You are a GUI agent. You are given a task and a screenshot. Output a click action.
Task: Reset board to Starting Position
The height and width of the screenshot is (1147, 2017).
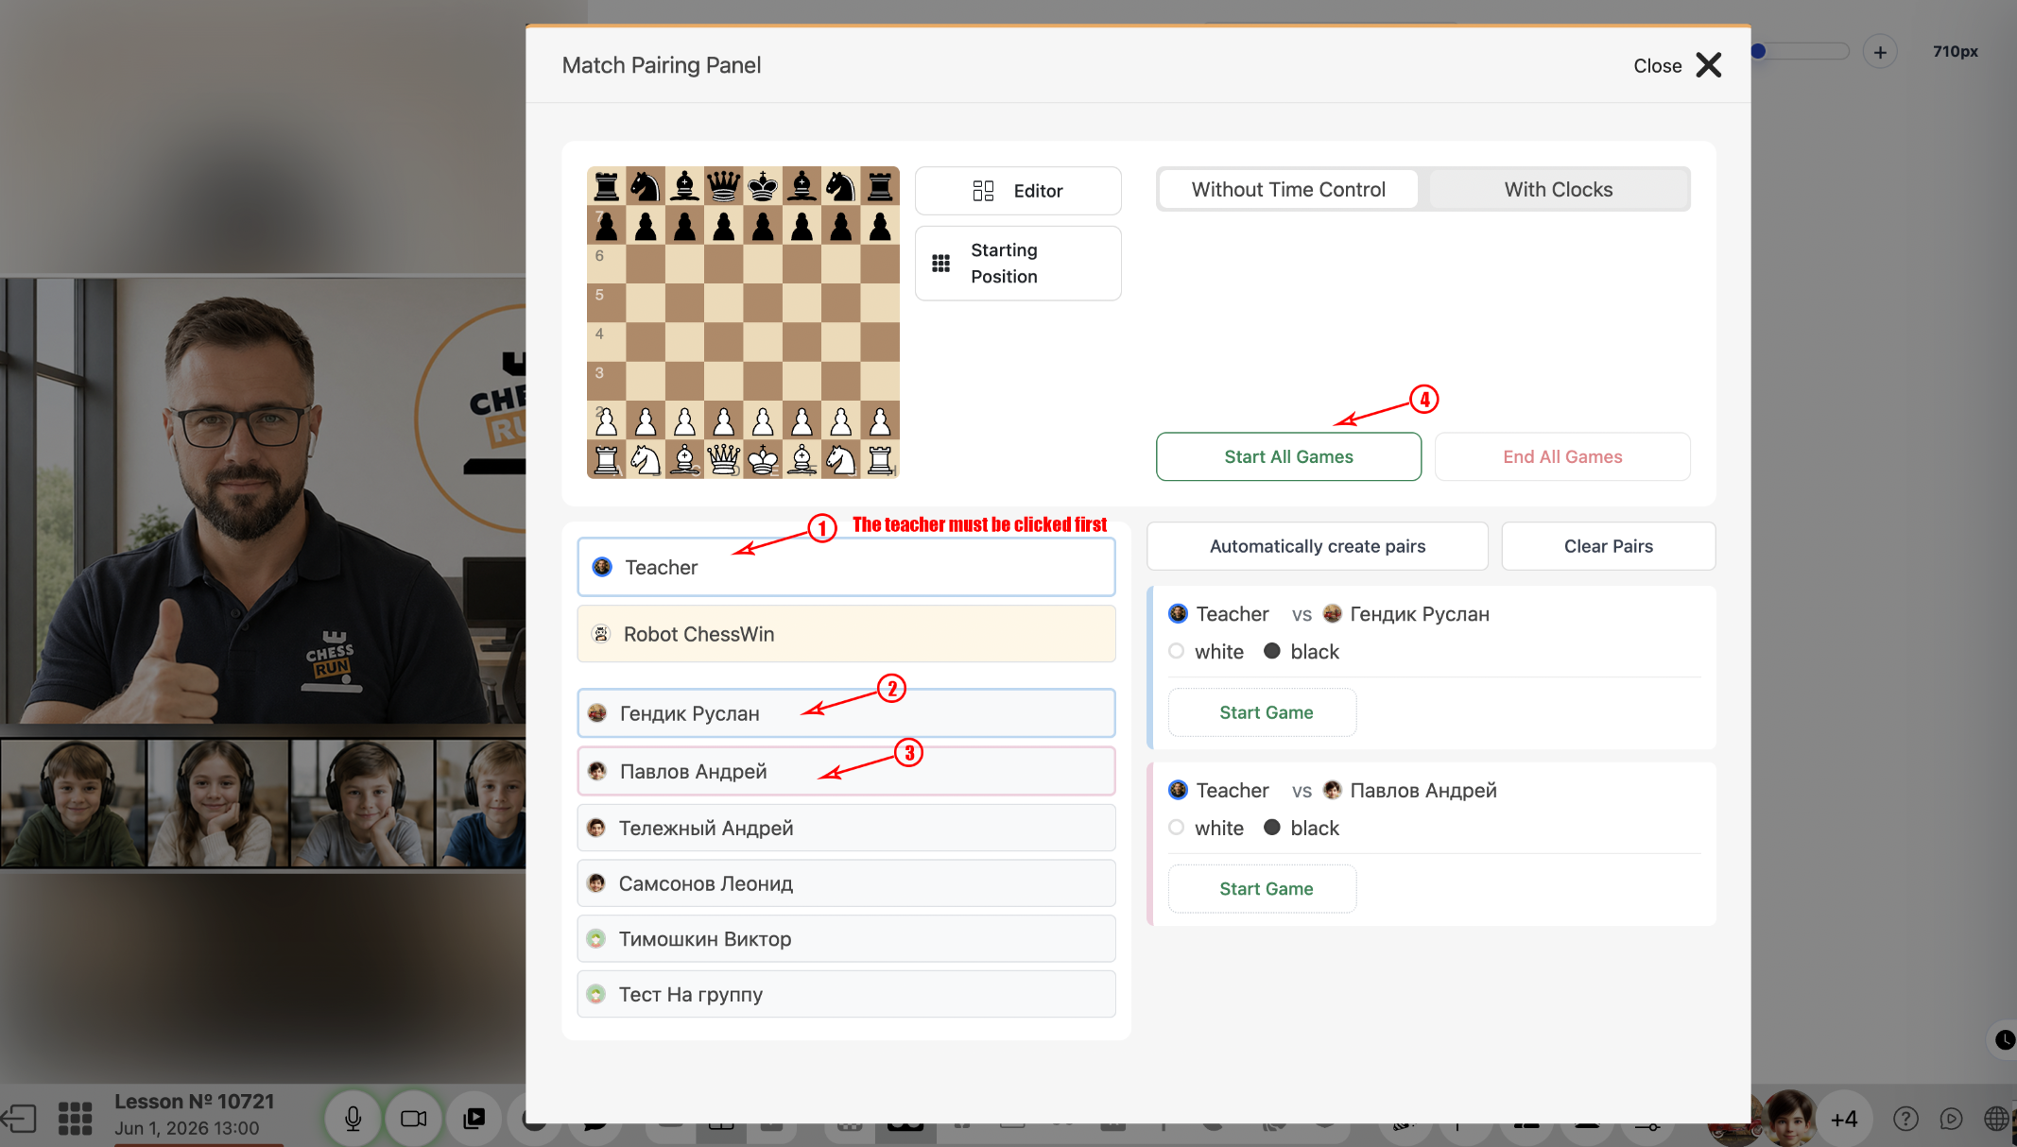(1018, 263)
